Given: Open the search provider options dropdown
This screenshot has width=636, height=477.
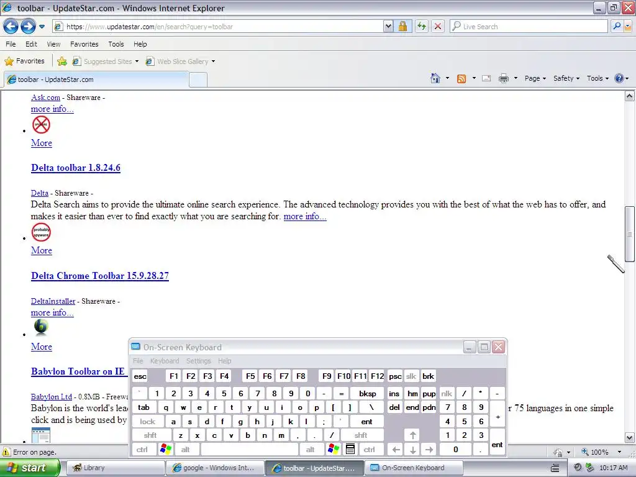Looking at the screenshot, I should click(x=627, y=26).
